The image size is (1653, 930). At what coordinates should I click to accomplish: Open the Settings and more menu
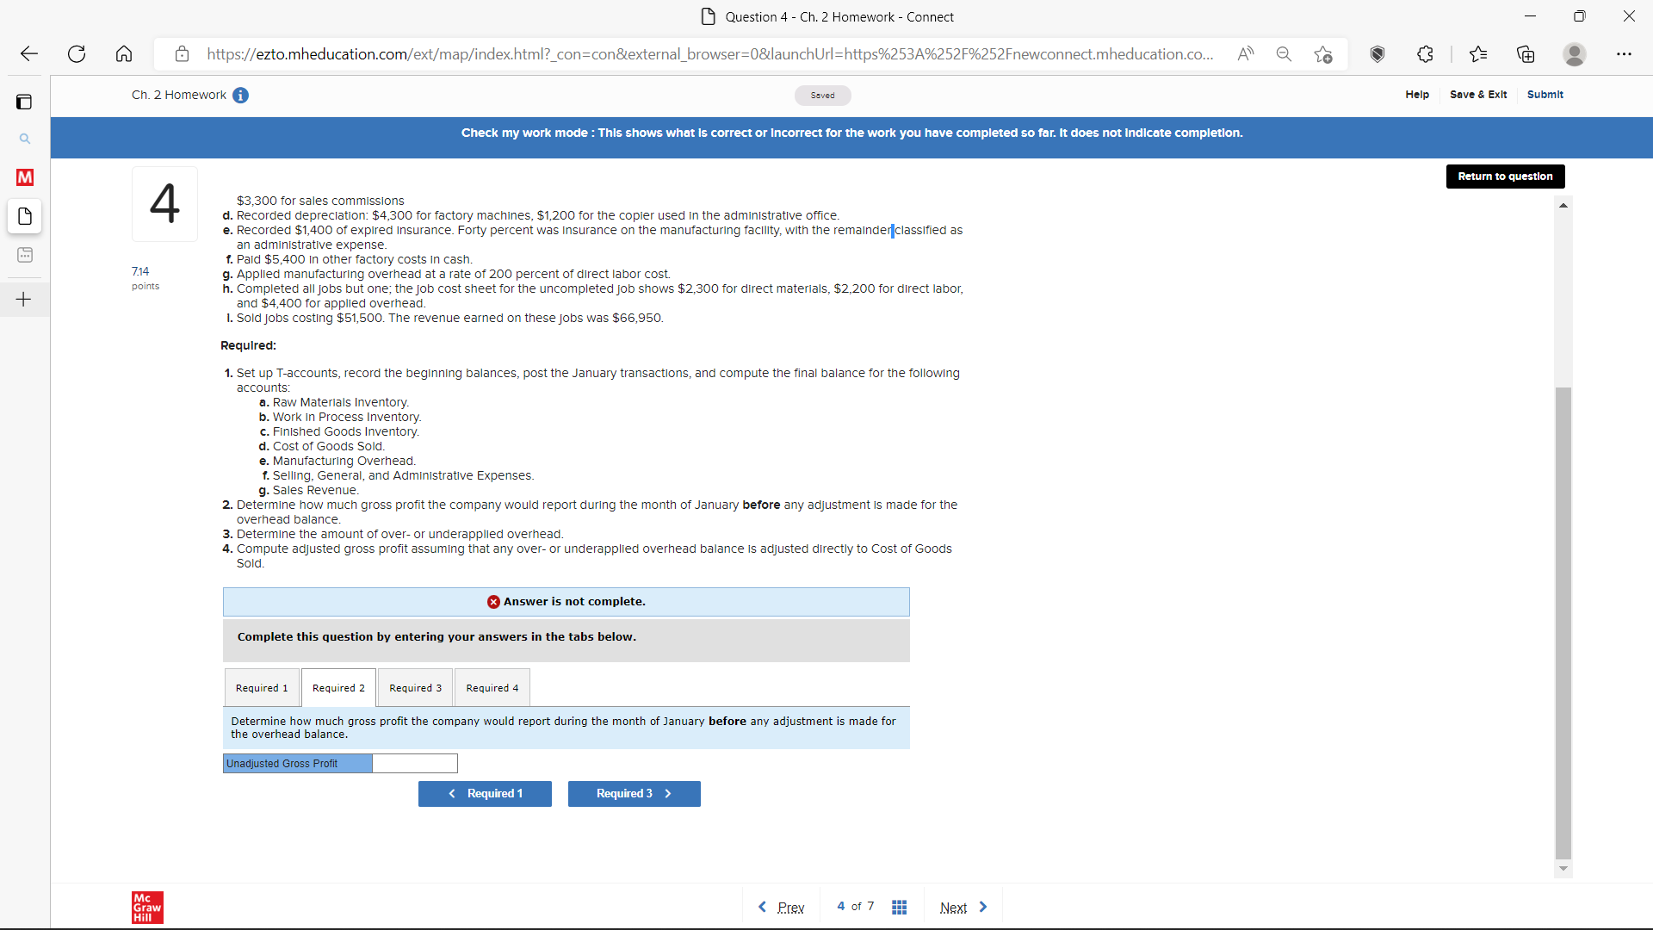pos(1625,53)
